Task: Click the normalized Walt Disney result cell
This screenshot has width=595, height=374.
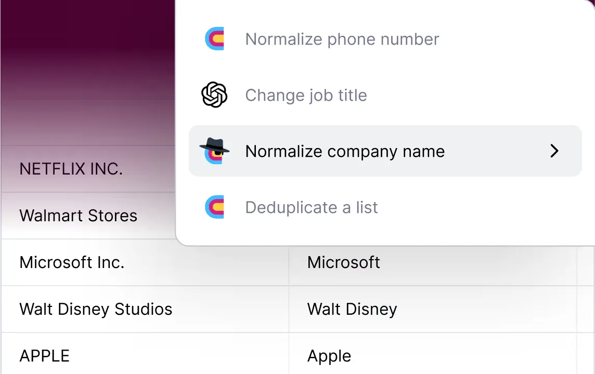Action: (x=352, y=309)
